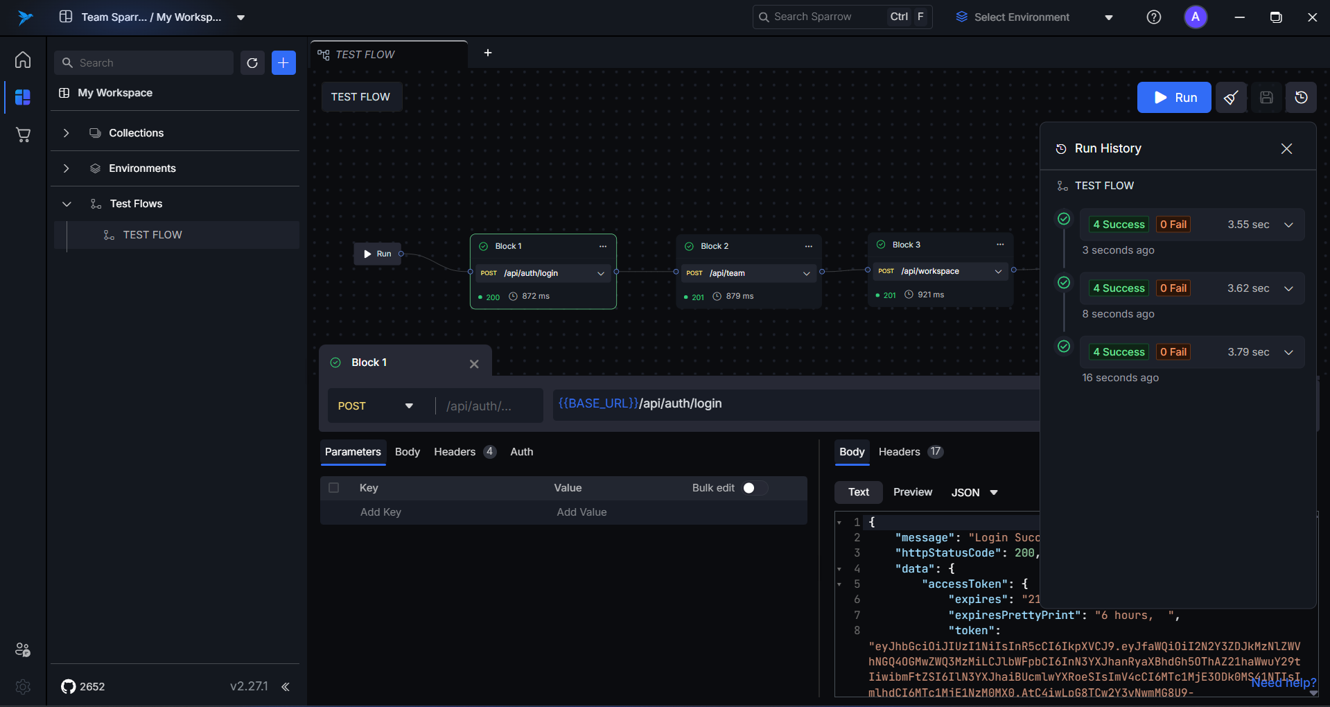Image resolution: width=1330 pixels, height=707 pixels.
Task: Add a new tab with plus icon
Action: point(488,53)
